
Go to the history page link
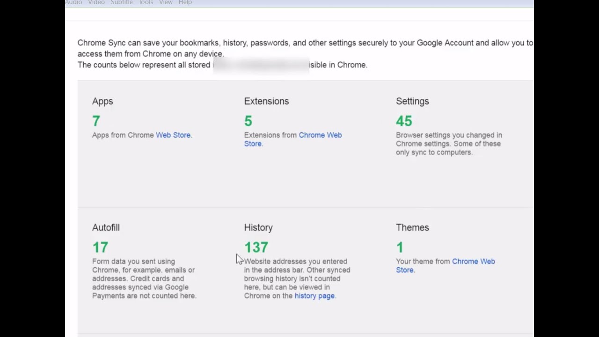[314, 296]
